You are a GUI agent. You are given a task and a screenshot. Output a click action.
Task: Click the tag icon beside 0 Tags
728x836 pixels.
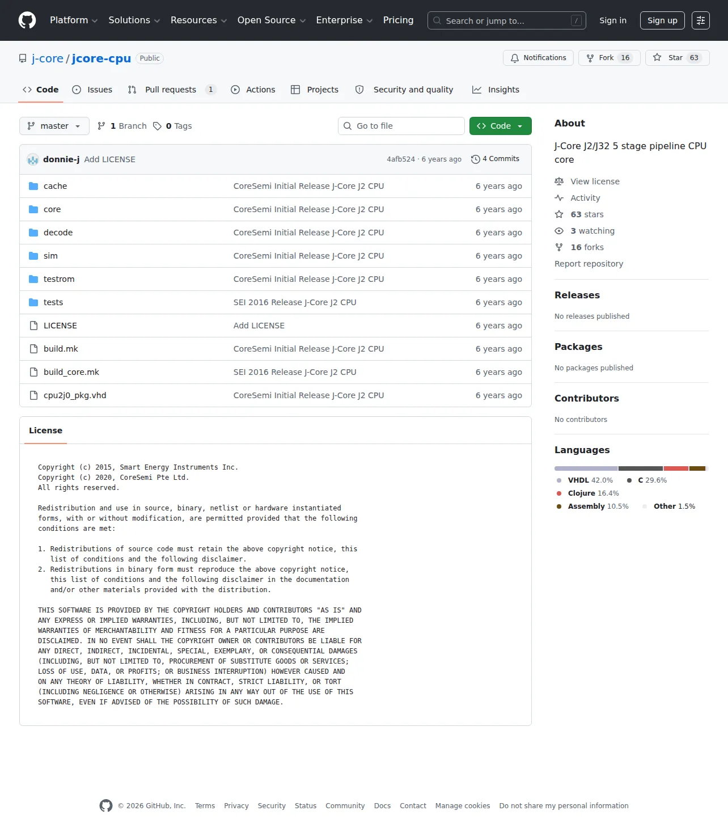click(x=157, y=126)
